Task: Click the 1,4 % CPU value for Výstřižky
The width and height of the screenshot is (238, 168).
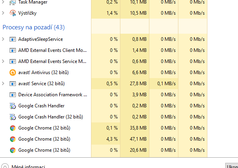Action: pos(112,13)
